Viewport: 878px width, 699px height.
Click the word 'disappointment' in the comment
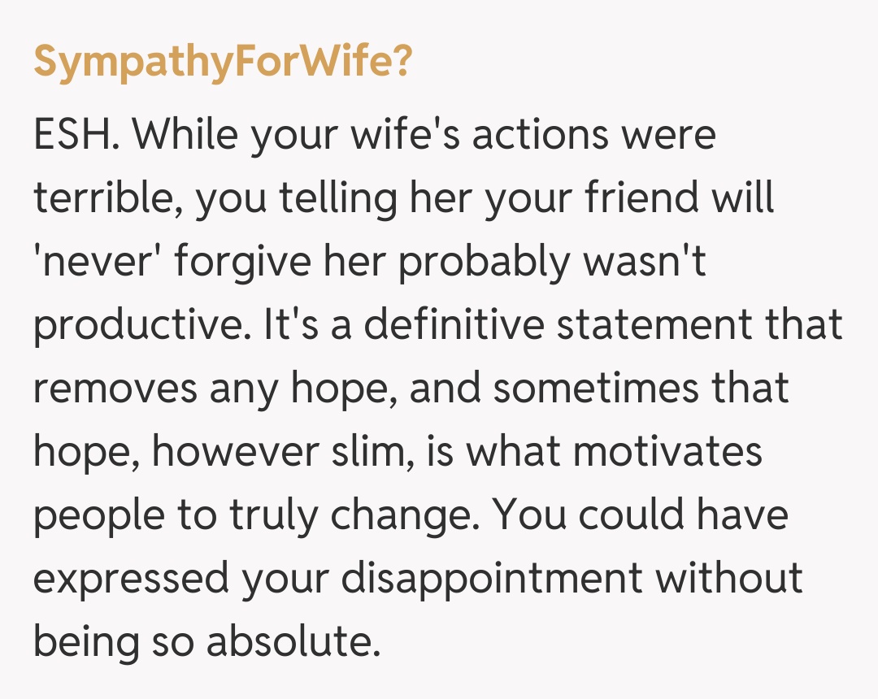coord(492,580)
